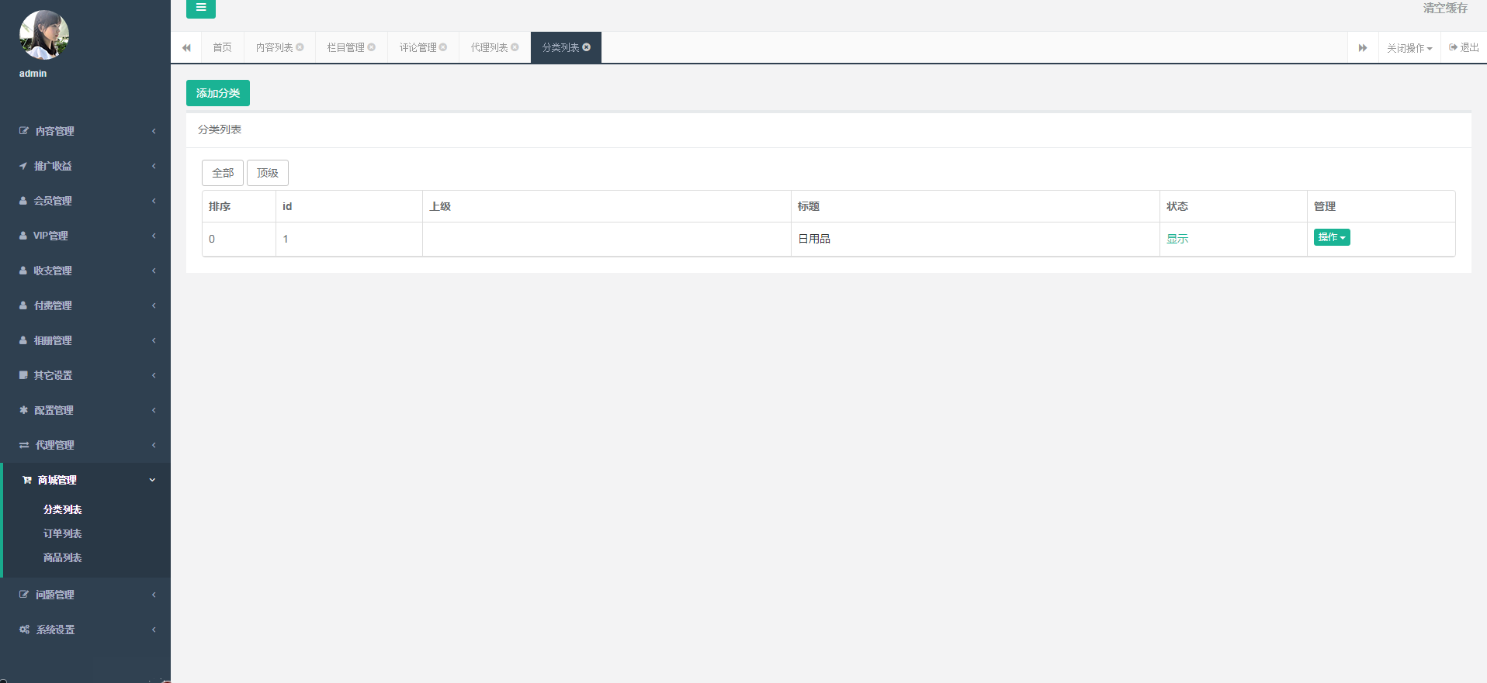Open 订单列表 in the sidebar
The height and width of the screenshot is (683, 1487).
point(62,533)
